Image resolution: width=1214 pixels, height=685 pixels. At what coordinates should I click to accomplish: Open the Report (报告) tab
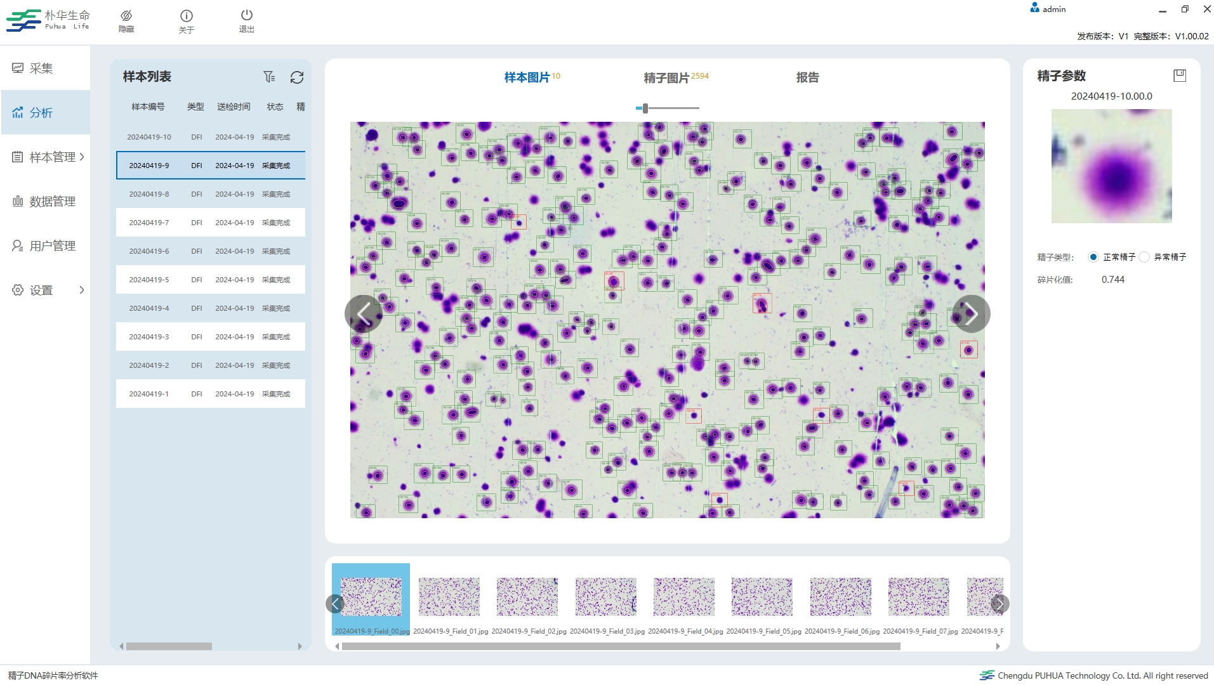[807, 77]
